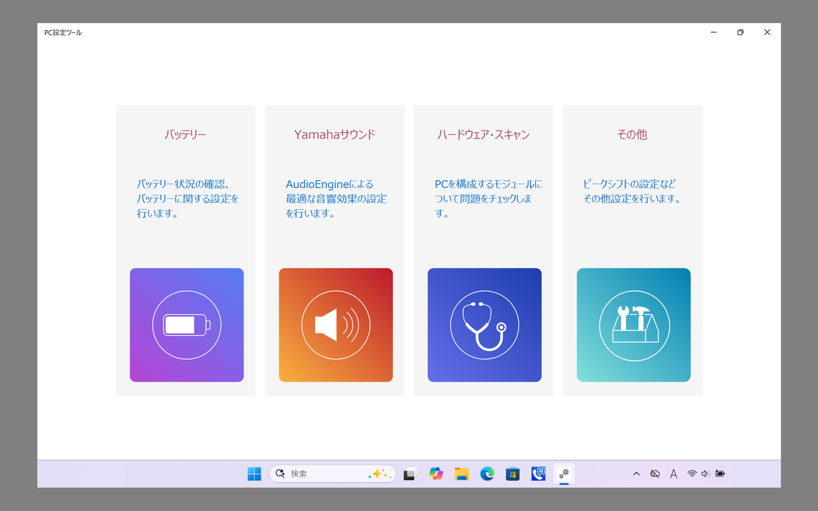818x511 pixels.
Task: Open the Phone Link taskbar app
Action: (x=539, y=474)
